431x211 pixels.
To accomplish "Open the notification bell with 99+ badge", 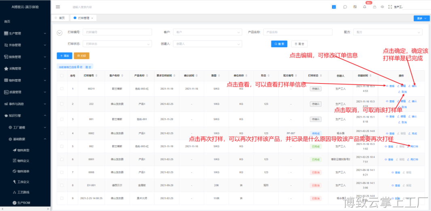I will coord(365,7).
